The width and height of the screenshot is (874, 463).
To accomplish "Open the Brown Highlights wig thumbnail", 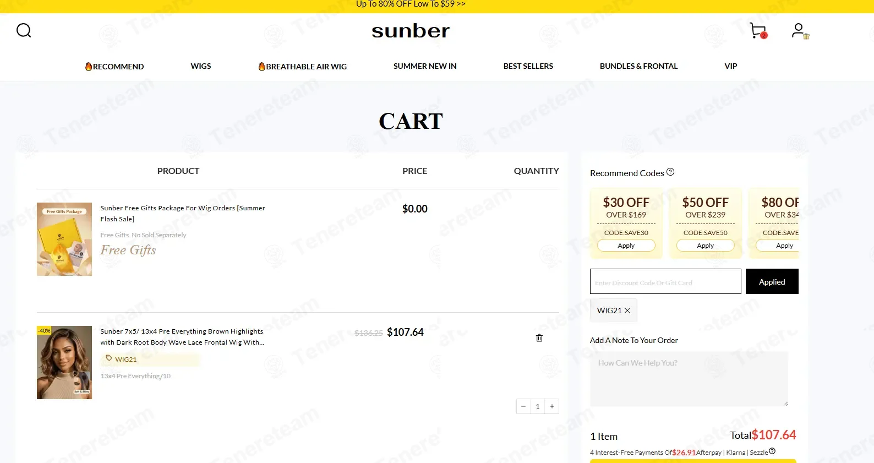I will (x=64, y=362).
